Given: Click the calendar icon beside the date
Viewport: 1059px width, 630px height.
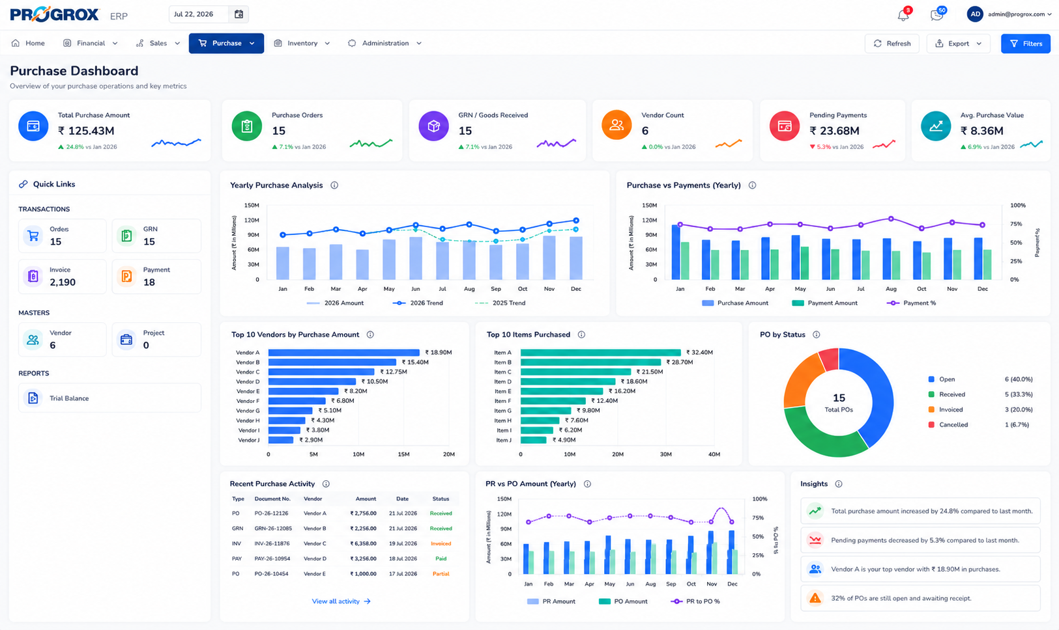Looking at the screenshot, I should coord(239,14).
